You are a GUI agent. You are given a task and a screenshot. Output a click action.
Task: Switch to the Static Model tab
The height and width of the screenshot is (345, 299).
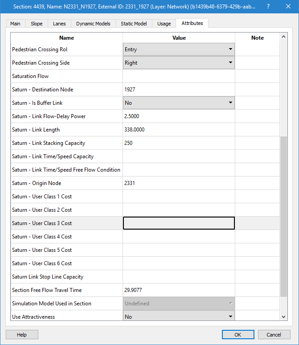(134, 24)
